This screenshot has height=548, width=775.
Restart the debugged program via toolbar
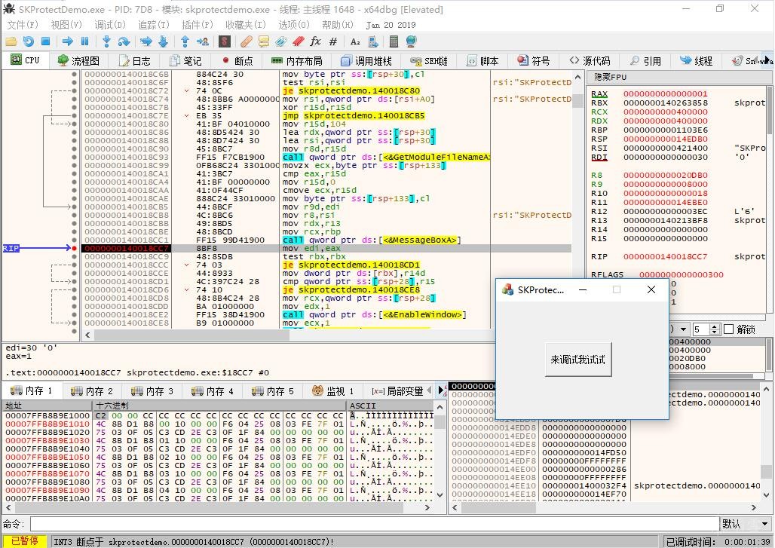pos(28,41)
